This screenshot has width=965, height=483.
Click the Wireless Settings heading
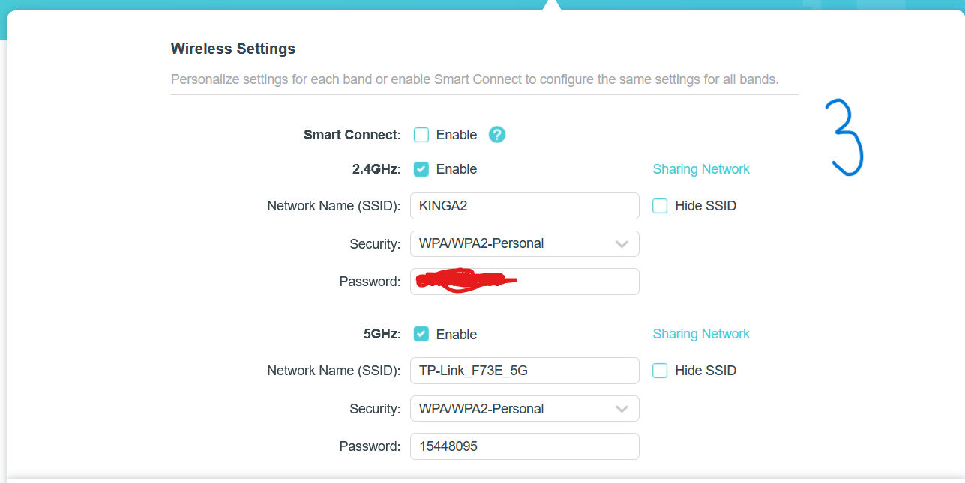coord(233,49)
